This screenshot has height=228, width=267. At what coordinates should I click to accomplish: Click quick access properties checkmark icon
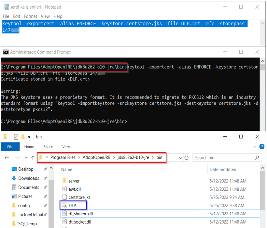pyautogui.click(x=16, y=137)
